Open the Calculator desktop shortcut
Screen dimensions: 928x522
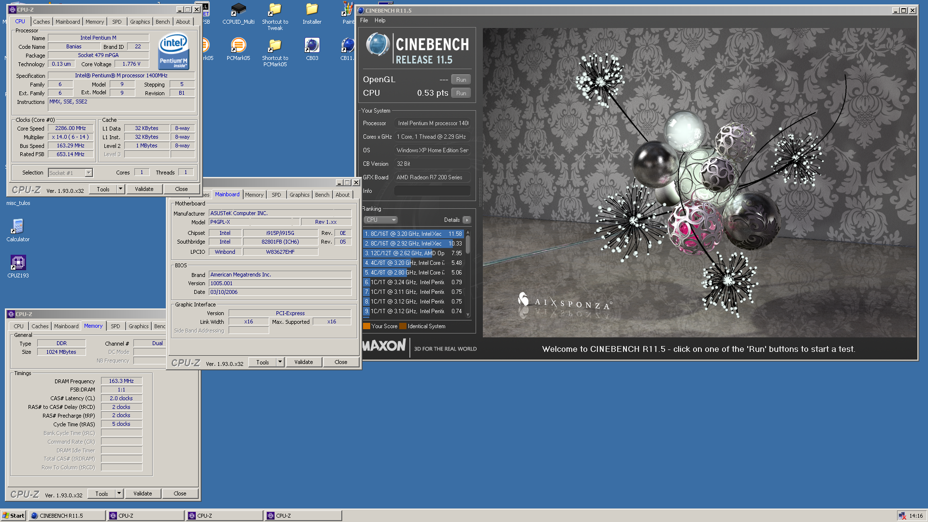18,230
